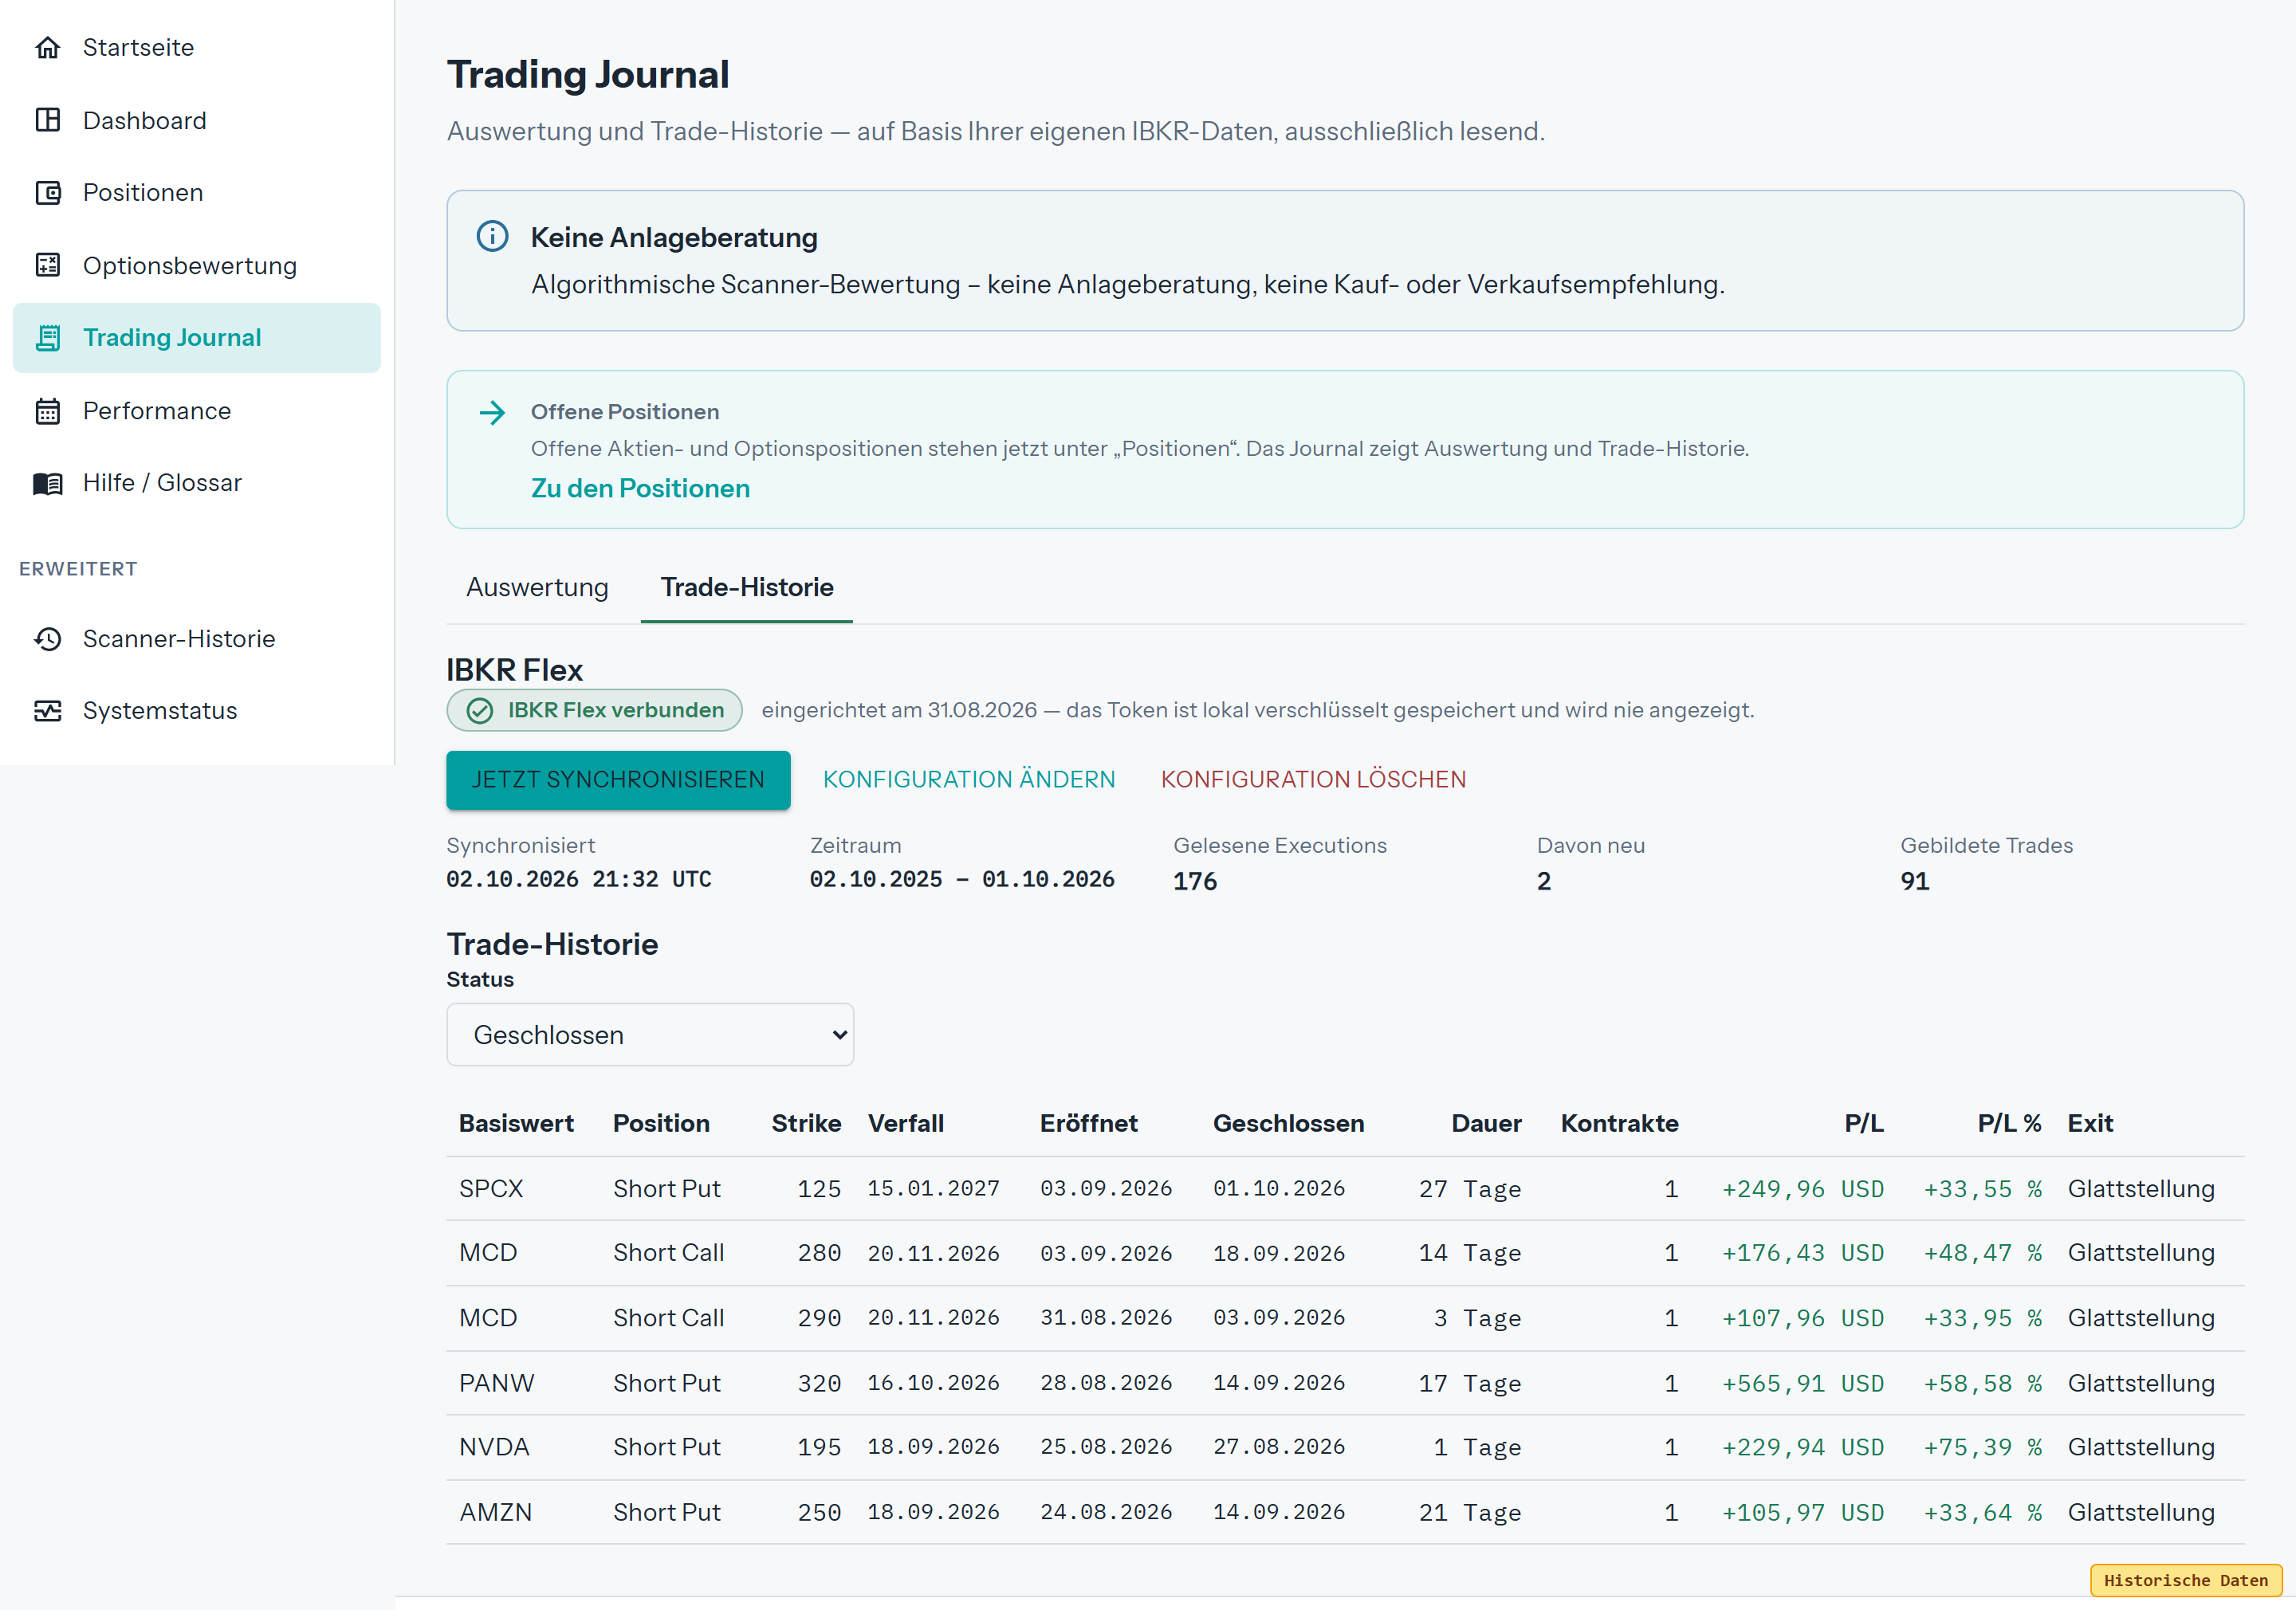
Task: Click Jetzt synchronisieren button
Action: [x=618, y=779]
